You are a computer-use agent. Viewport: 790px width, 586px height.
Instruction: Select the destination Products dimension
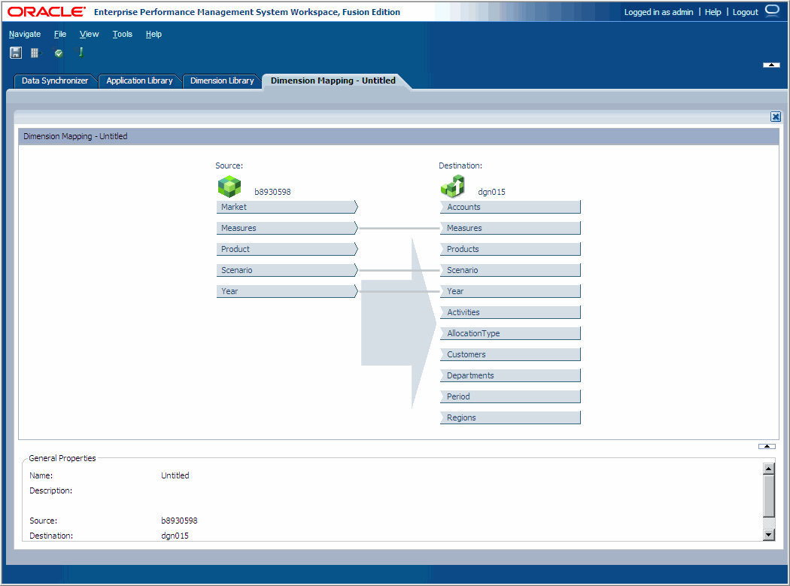pyautogui.click(x=510, y=250)
